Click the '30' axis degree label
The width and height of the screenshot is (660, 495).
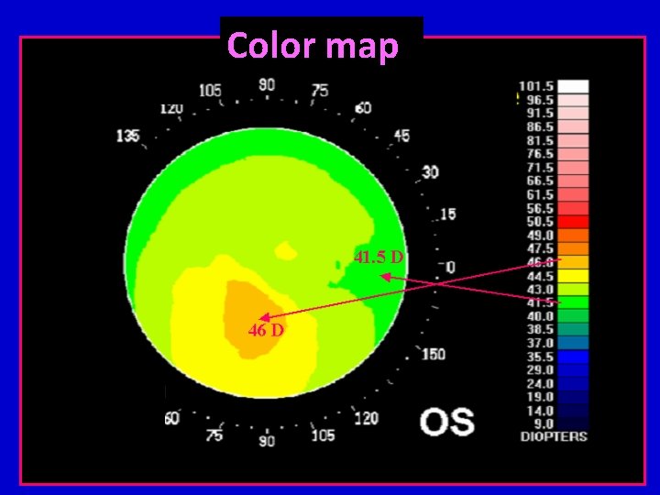430,172
